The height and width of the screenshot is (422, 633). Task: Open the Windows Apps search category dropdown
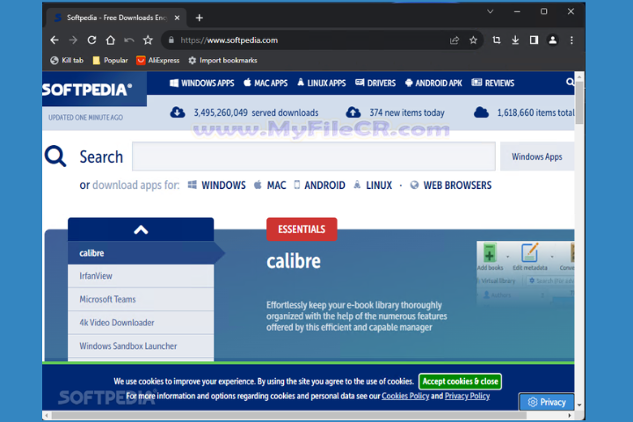tap(537, 156)
